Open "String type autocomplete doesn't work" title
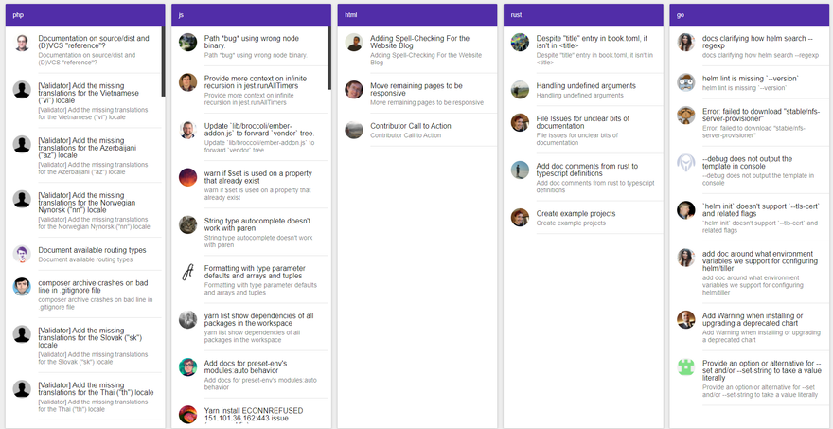Image resolution: width=833 pixels, height=429 pixels. click(x=257, y=224)
